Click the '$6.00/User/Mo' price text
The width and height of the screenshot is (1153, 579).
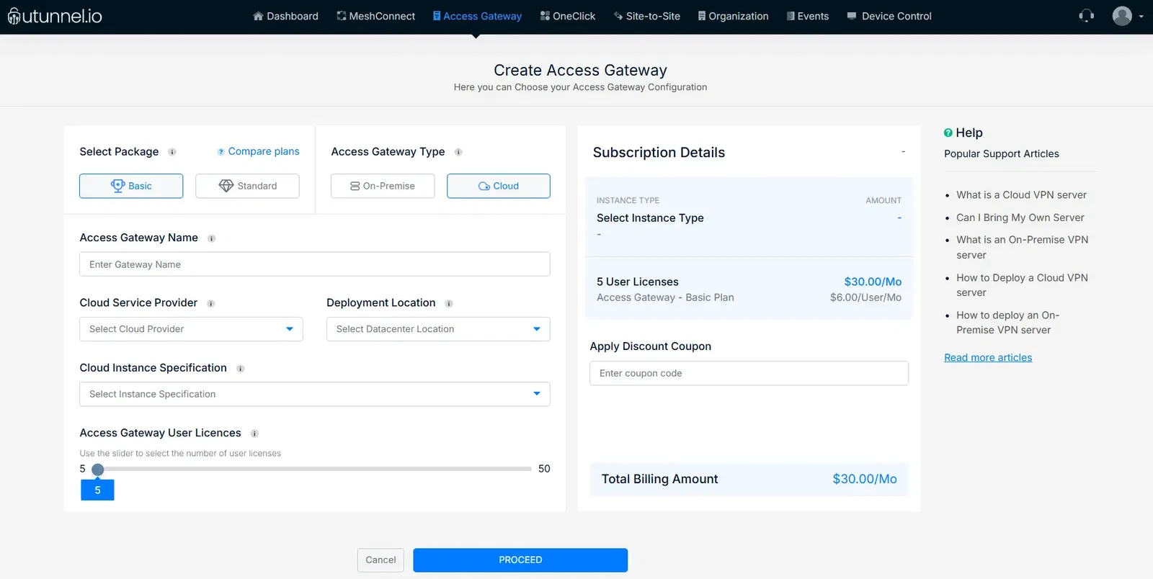pyautogui.click(x=865, y=297)
